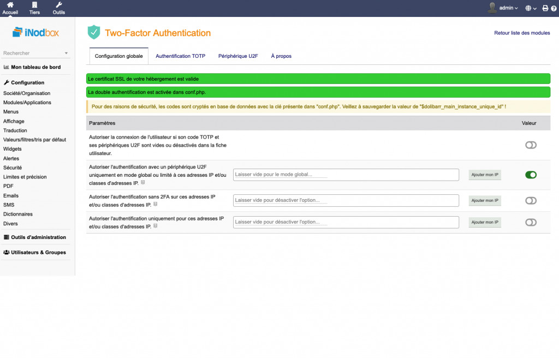Open the help question mark icon
559x358 pixels.
(554, 8)
